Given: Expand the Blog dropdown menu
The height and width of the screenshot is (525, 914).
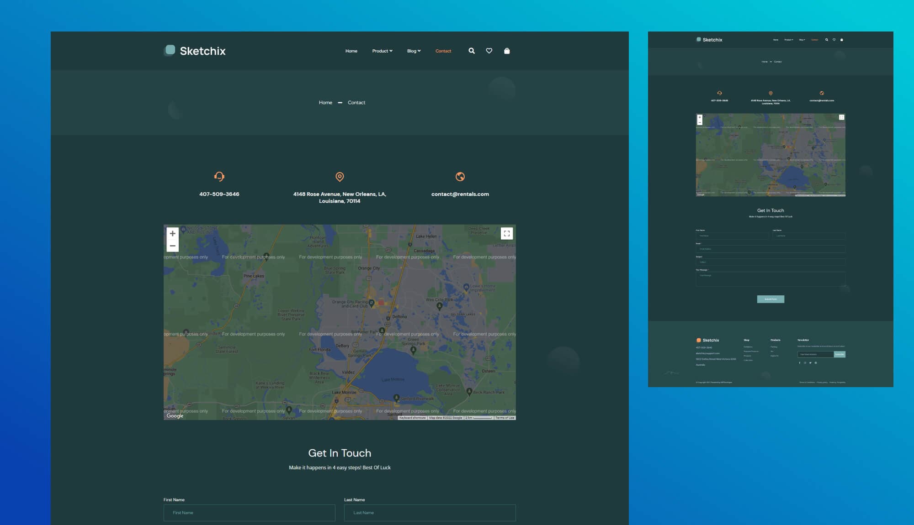Looking at the screenshot, I should [x=414, y=51].
